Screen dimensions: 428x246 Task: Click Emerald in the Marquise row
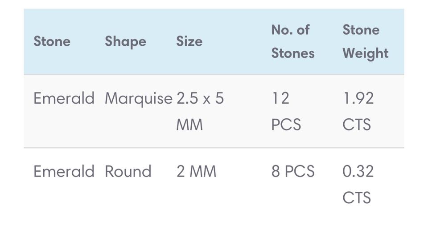(64, 98)
